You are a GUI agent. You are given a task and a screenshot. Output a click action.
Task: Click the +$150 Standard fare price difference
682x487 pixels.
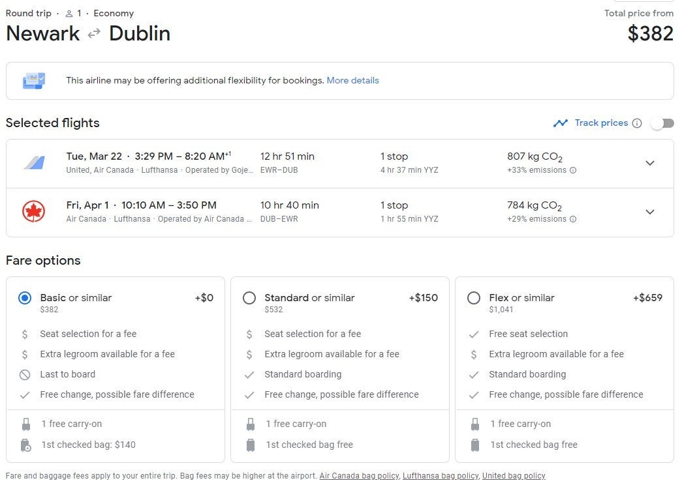[x=423, y=297]
